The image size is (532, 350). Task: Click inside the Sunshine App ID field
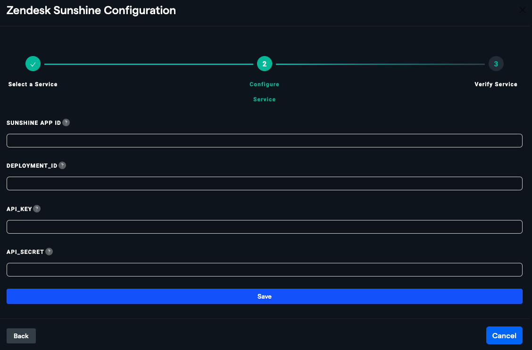[x=264, y=140]
